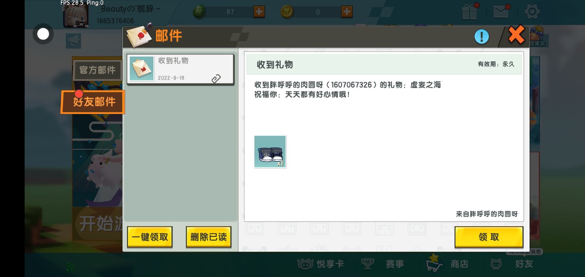The height and width of the screenshot is (277, 585).
Task: Click the blue exclamation info icon
Action: pyautogui.click(x=481, y=37)
